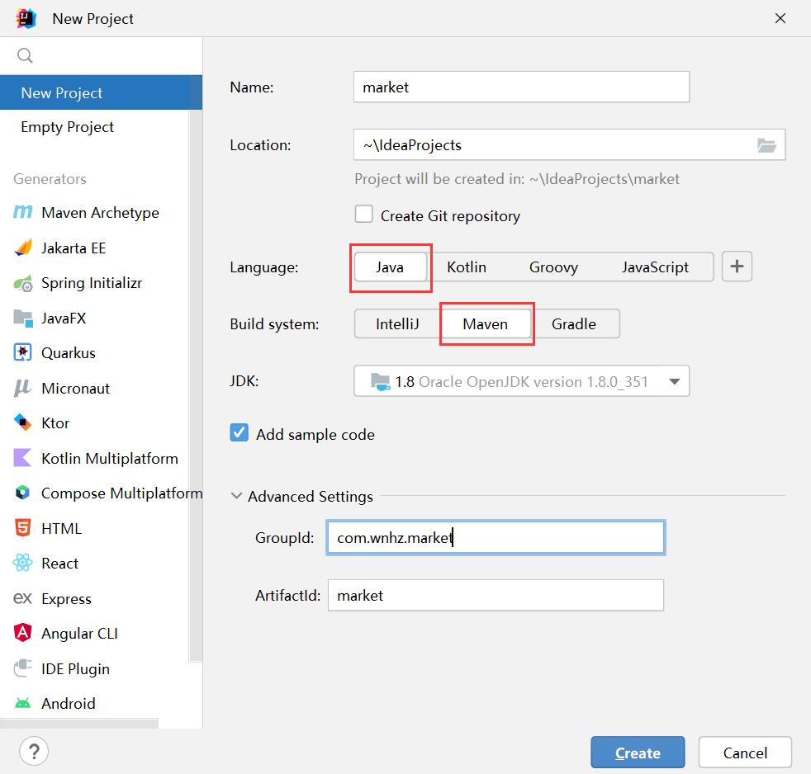Close the New Project dialog
The height and width of the screenshot is (774, 811).
click(x=780, y=19)
